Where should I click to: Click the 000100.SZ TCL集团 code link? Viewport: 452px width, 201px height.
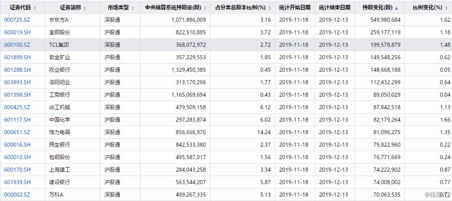(x=17, y=45)
